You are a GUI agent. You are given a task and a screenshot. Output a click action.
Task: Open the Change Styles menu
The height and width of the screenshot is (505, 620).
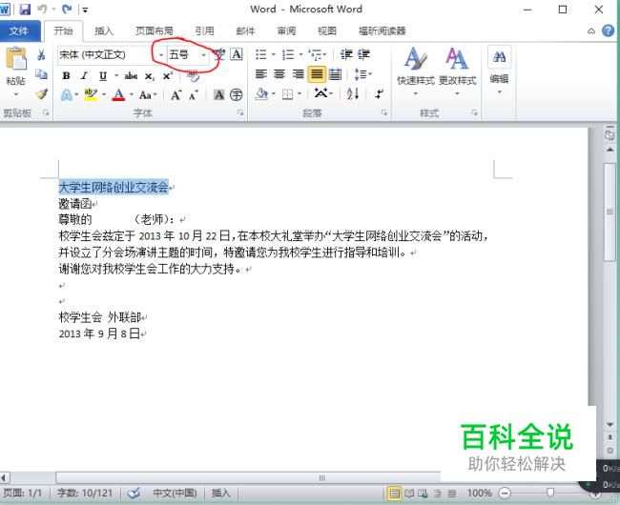pyautogui.click(x=457, y=71)
